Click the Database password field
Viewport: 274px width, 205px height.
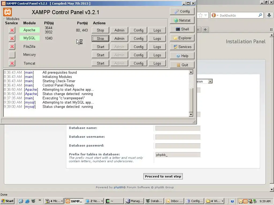click(x=178, y=146)
